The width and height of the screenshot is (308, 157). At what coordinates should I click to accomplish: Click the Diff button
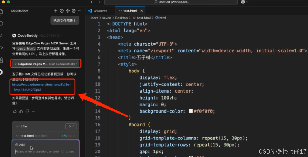71,126
